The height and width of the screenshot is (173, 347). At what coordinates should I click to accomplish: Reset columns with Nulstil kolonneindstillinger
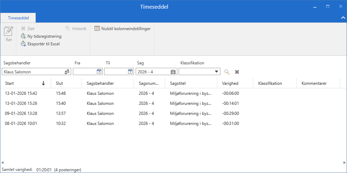tap(122, 29)
